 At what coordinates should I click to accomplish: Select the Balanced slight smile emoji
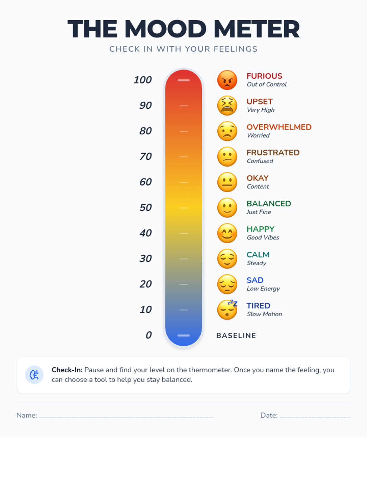[x=227, y=208]
